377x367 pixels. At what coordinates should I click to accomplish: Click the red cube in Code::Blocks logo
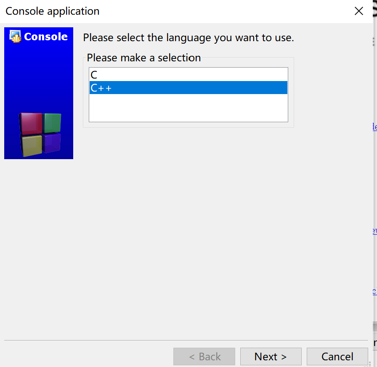[x=31, y=123]
